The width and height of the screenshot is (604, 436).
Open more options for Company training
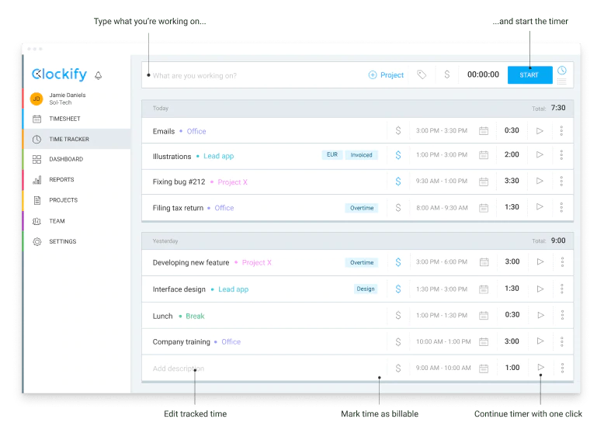[562, 341]
